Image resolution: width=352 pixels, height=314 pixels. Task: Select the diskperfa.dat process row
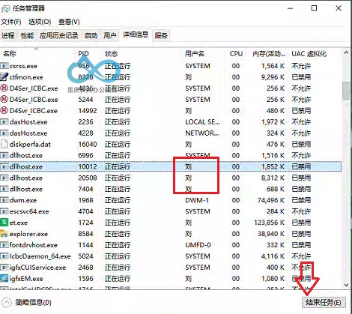pos(171,144)
